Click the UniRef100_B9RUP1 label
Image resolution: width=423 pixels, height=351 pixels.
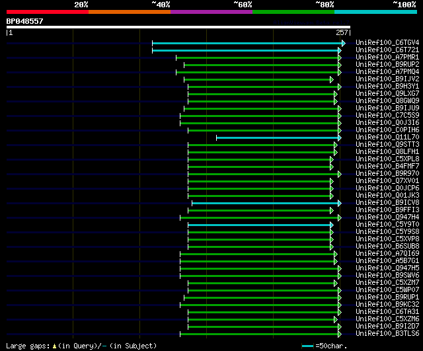pyautogui.click(x=387, y=297)
